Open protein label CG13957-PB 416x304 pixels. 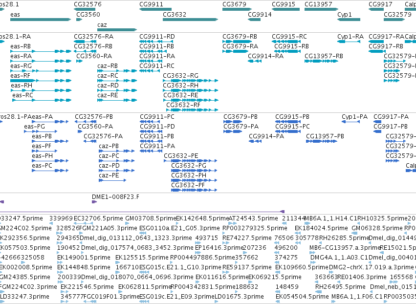tap(325, 136)
